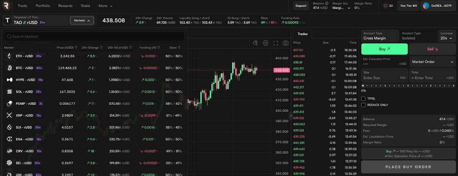Adjust the order size percentage slider
Screen dimensions: 458x176
(408, 86)
